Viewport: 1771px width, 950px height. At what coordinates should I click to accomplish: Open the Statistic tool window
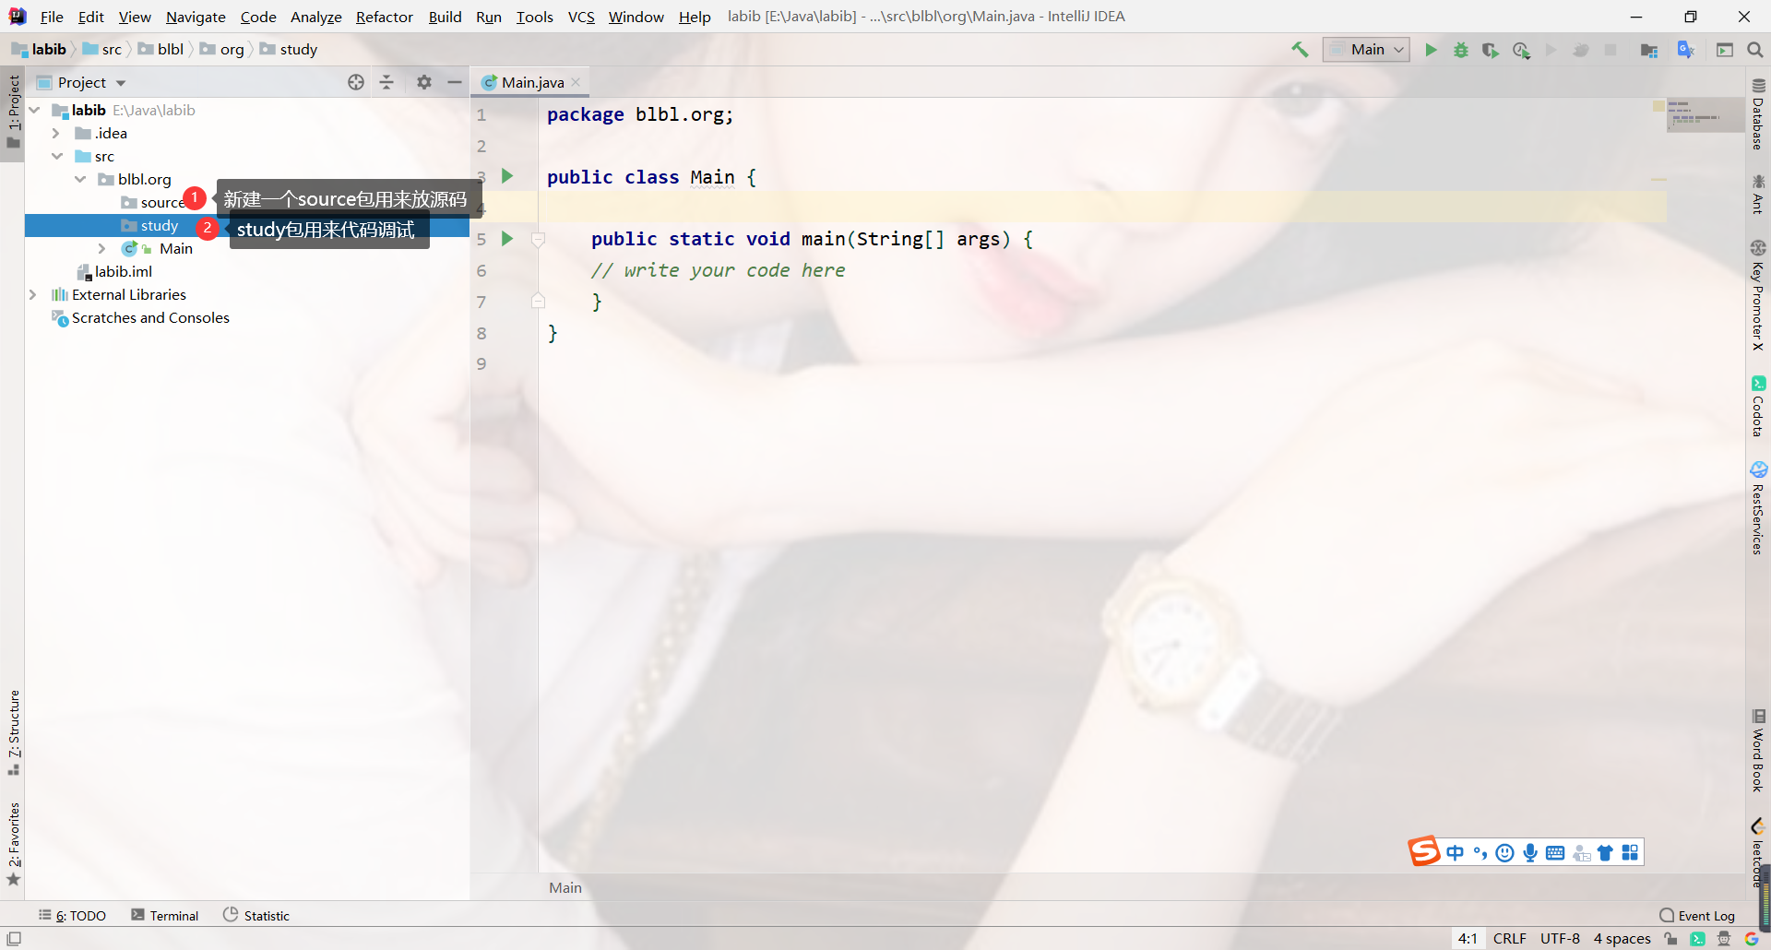click(x=256, y=915)
